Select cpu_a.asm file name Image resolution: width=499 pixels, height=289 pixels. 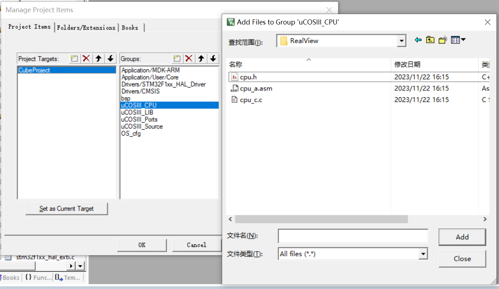coord(256,88)
